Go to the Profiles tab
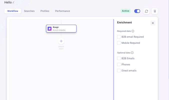Screen dimensions: 169x100 45,11
